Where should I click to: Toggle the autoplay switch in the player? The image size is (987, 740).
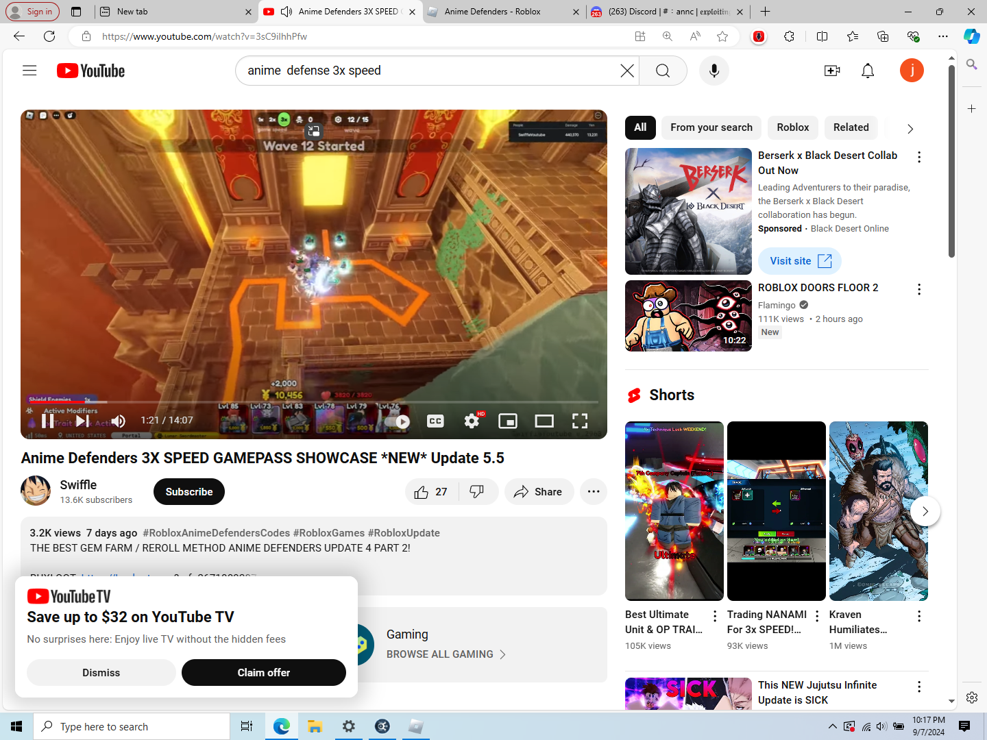(x=398, y=422)
